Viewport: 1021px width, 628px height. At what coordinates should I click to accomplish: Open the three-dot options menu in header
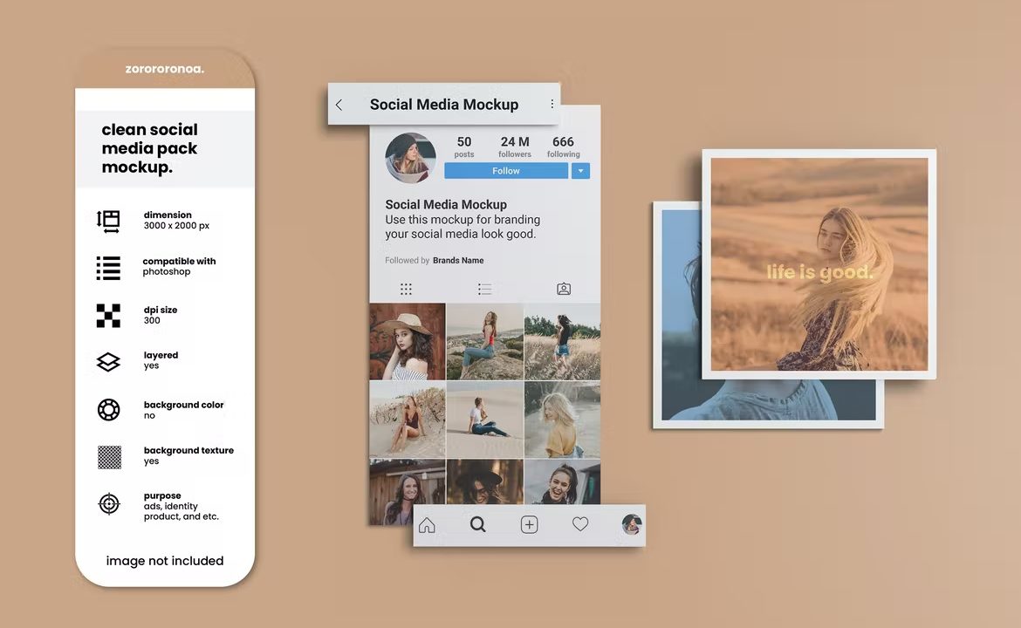[552, 104]
